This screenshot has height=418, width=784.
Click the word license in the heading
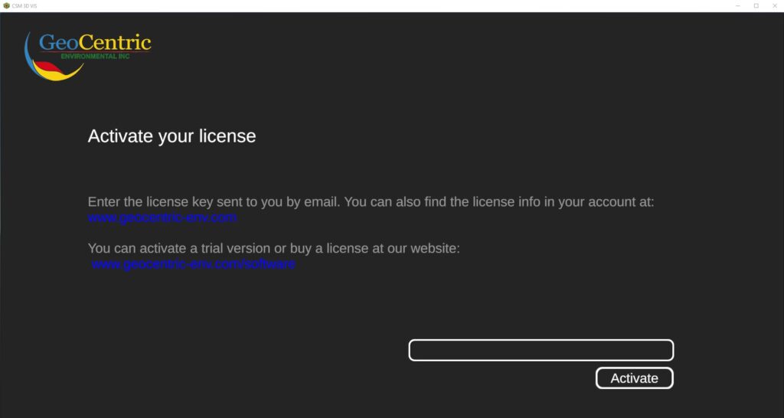(x=227, y=136)
